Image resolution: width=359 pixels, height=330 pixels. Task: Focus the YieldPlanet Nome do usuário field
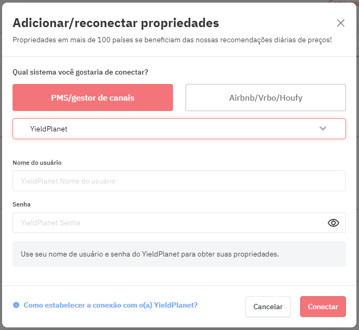pyautogui.click(x=179, y=181)
